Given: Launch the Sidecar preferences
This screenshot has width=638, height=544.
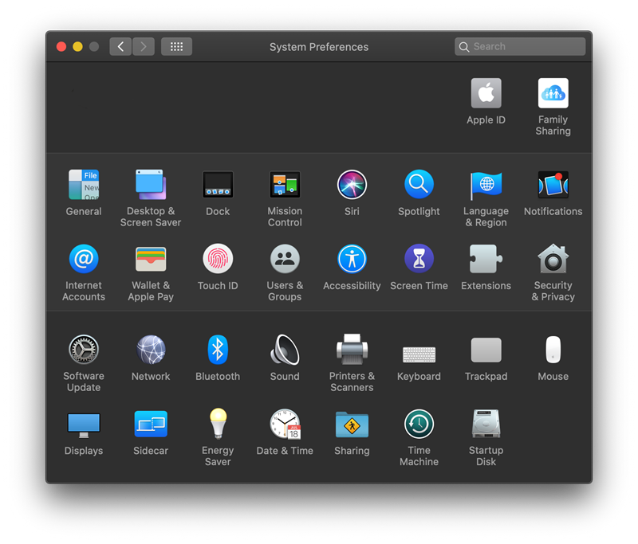Looking at the screenshot, I should coord(151,424).
